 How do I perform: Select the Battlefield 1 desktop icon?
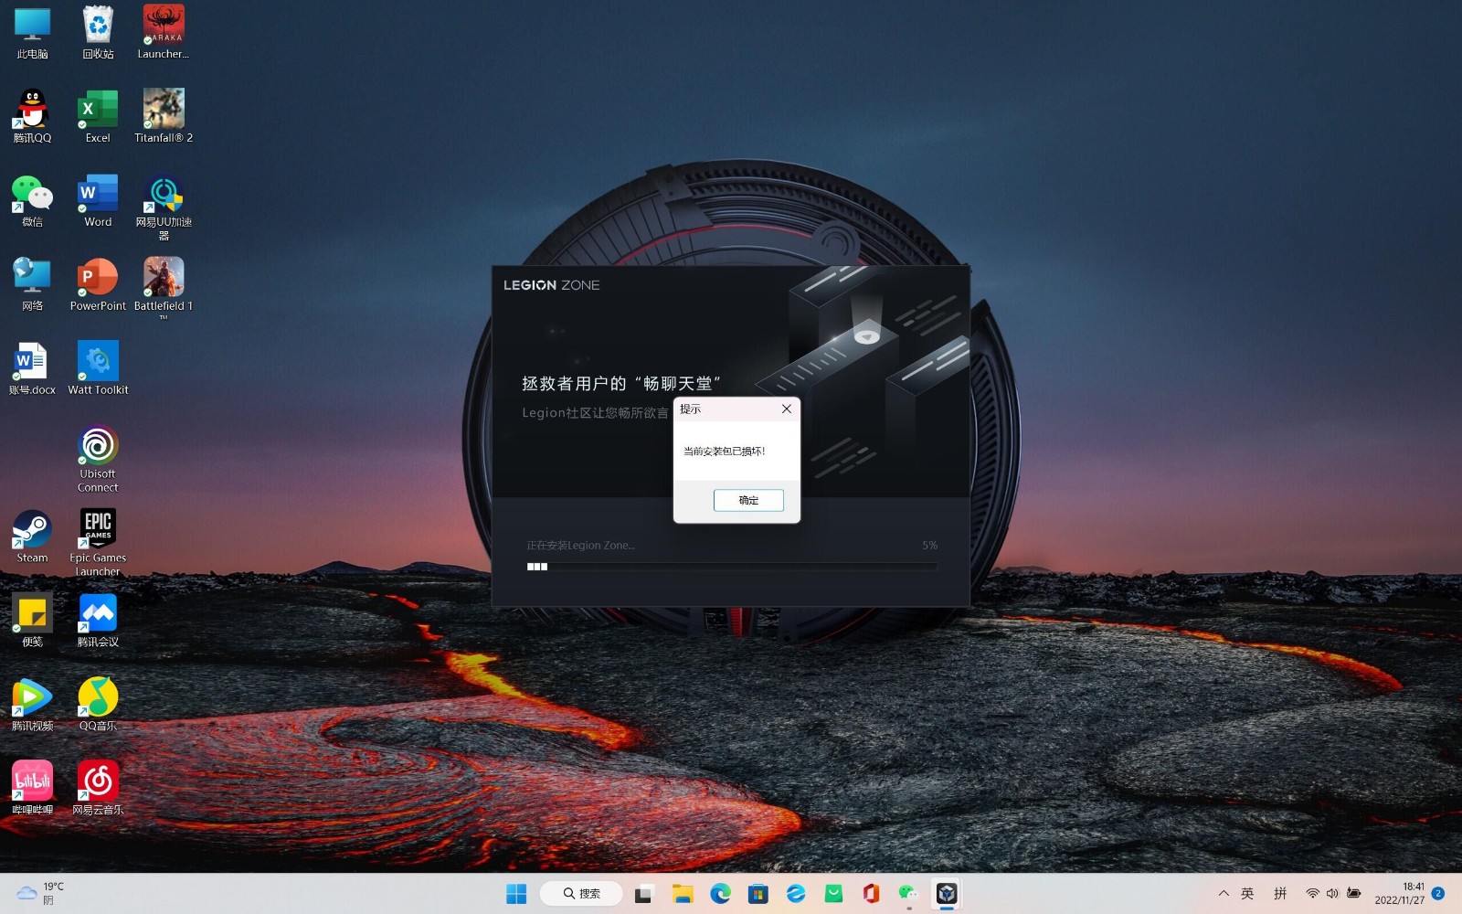pos(164,289)
